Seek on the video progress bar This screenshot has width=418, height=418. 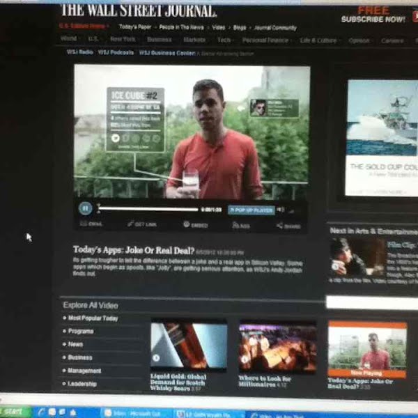[148, 209]
